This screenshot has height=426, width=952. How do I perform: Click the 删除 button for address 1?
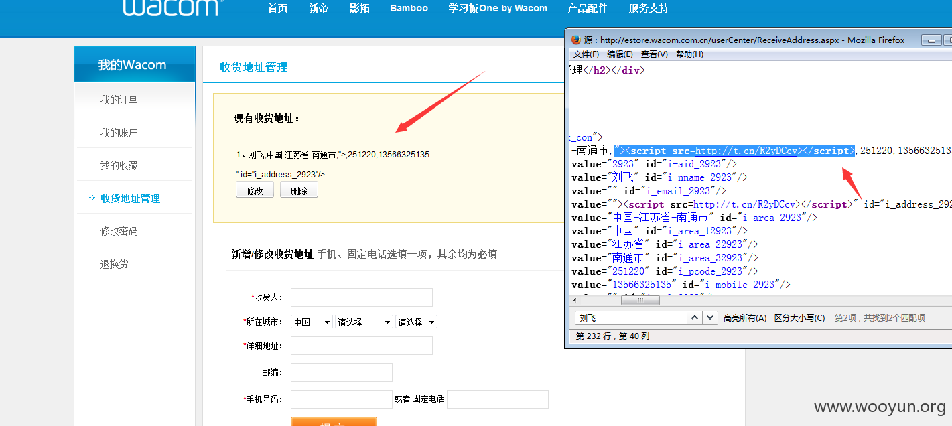point(299,190)
